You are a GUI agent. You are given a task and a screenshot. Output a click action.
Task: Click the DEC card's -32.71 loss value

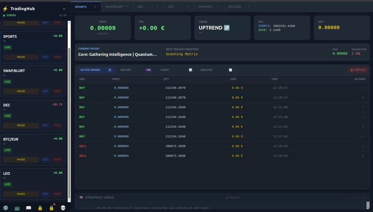point(57,104)
